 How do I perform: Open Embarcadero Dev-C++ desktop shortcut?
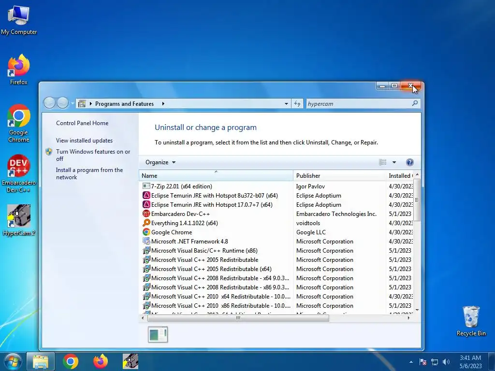pyautogui.click(x=19, y=173)
